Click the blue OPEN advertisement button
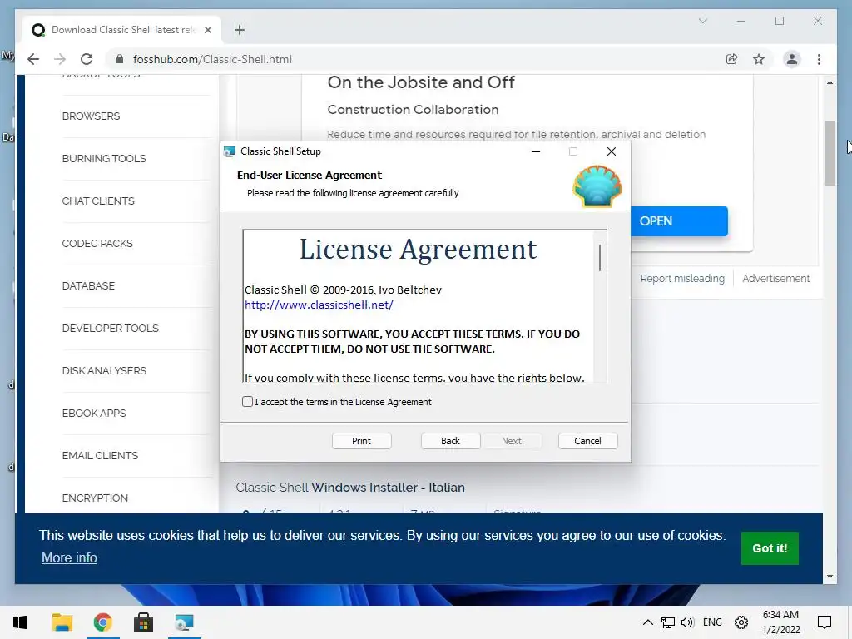This screenshot has height=639, width=852. [679, 221]
